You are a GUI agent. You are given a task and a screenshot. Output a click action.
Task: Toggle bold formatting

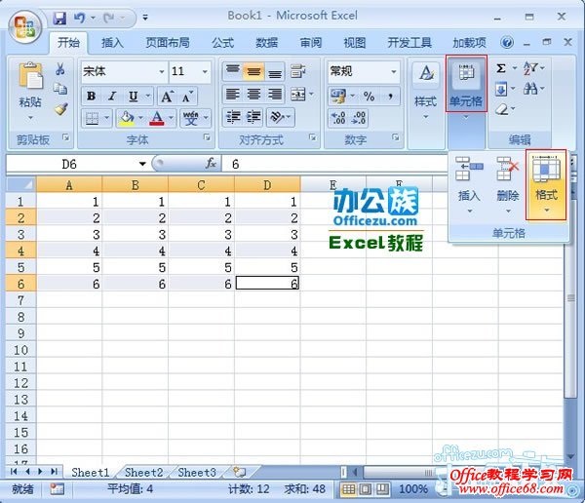tap(91, 97)
